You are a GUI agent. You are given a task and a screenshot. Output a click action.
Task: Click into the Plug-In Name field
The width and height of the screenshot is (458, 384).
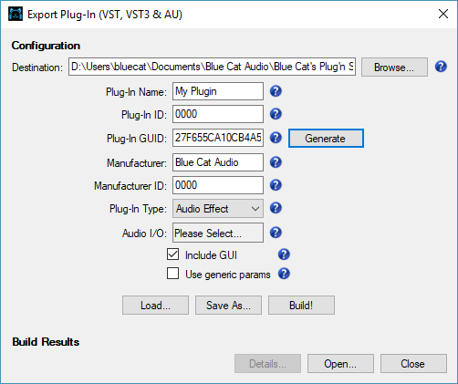218,91
